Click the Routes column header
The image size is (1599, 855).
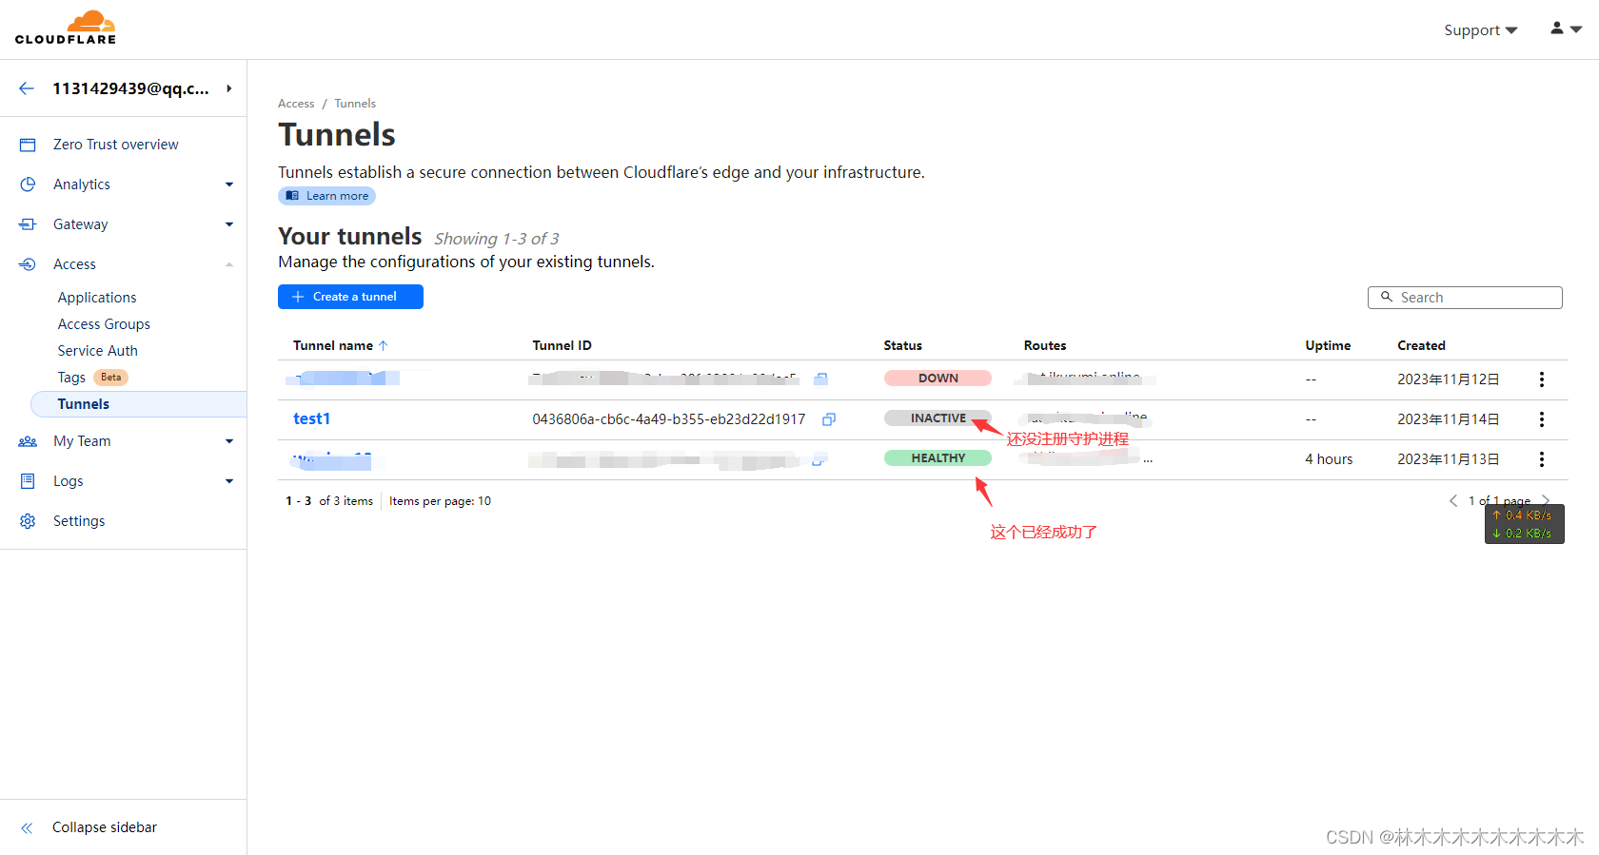tap(1045, 346)
